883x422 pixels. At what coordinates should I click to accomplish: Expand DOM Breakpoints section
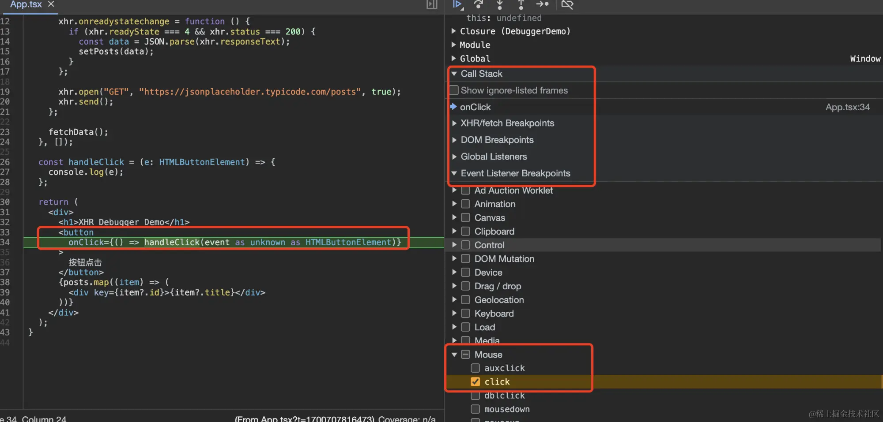[454, 140]
